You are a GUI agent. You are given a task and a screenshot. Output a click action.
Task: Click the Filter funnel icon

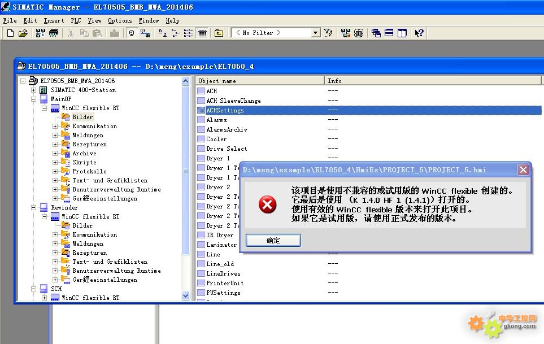[x=328, y=33]
